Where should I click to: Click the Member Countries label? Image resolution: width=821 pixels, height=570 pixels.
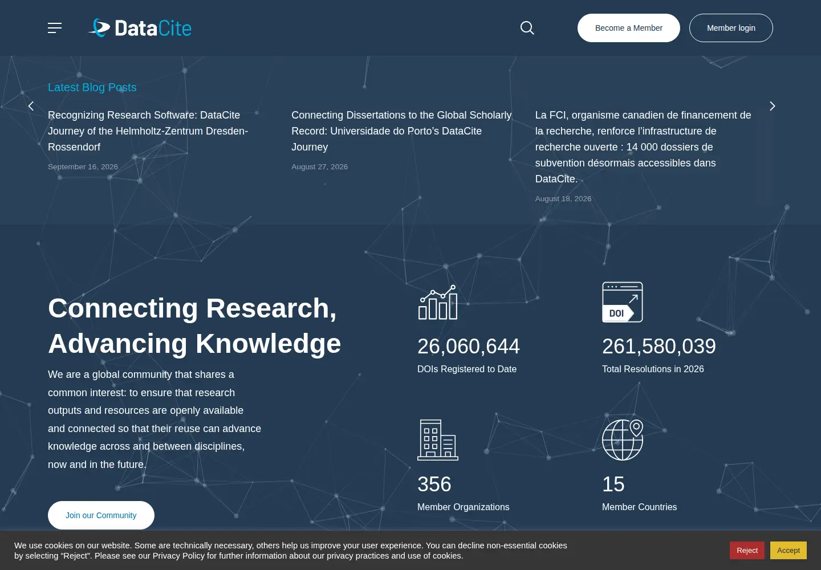pos(640,507)
